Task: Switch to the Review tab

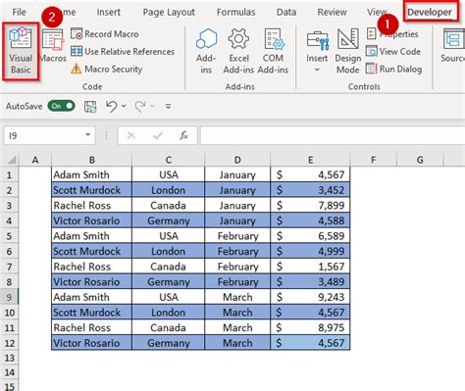Action: coord(332,12)
